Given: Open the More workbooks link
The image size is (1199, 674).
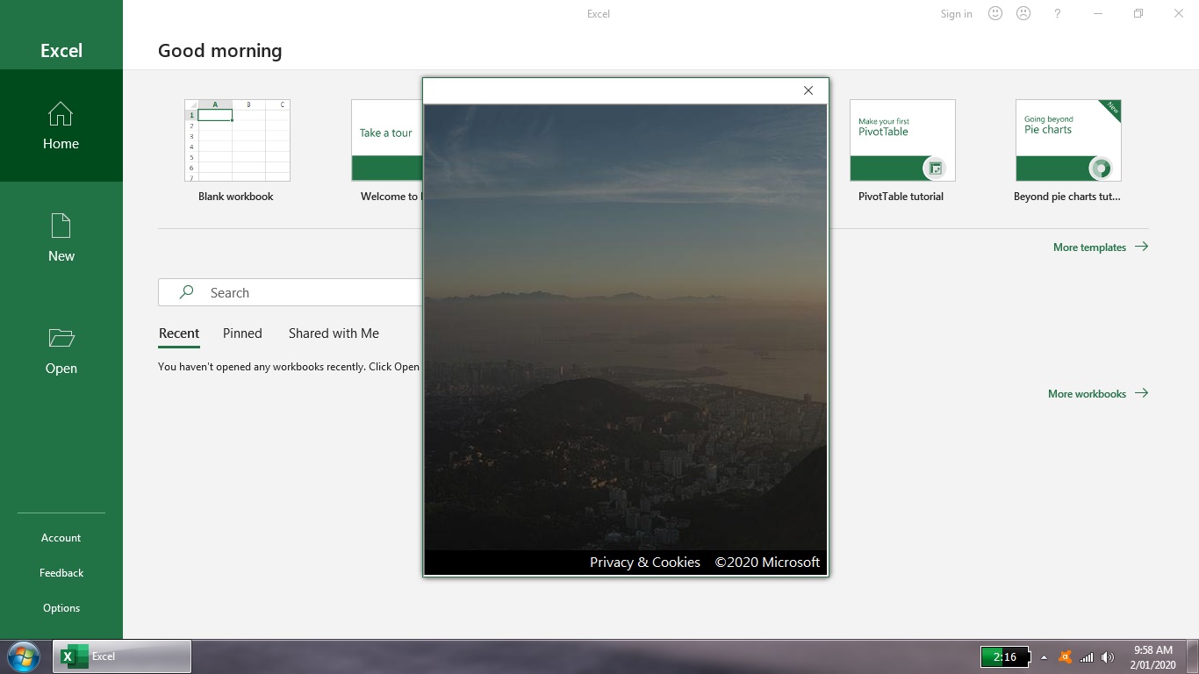Looking at the screenshot, I should [1098, 394].
